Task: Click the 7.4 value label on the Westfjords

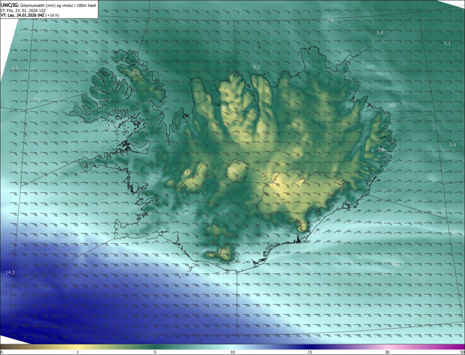Action: click(119, 79)
